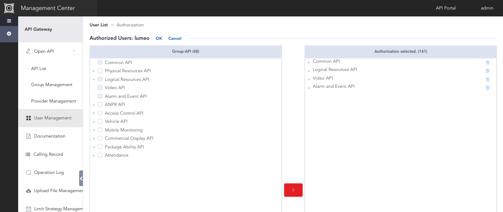Collapse the sidebar with the arrow handle
Image resolution: width=503 pixels, height=212 pixels.
(81, 178)
